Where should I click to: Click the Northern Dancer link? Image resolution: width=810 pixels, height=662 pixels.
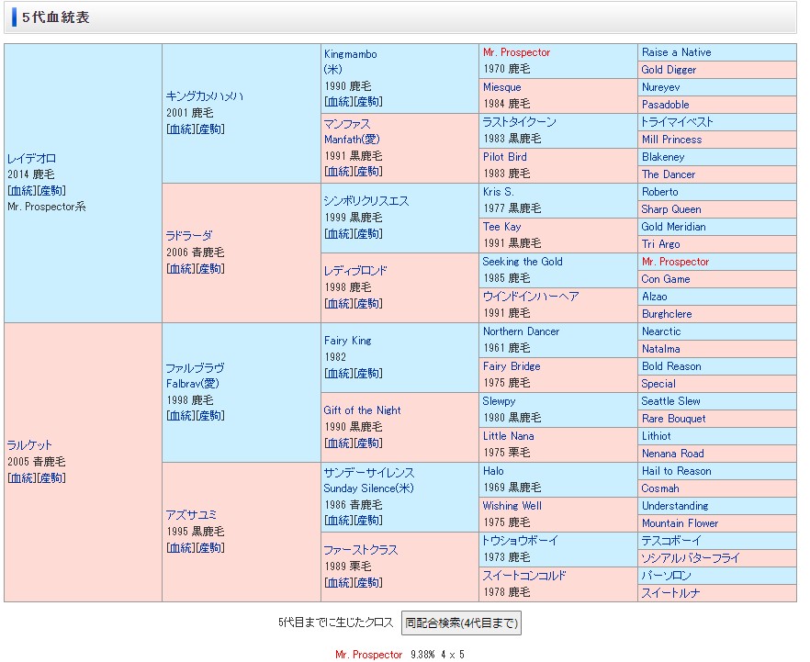tap(521, 331)
